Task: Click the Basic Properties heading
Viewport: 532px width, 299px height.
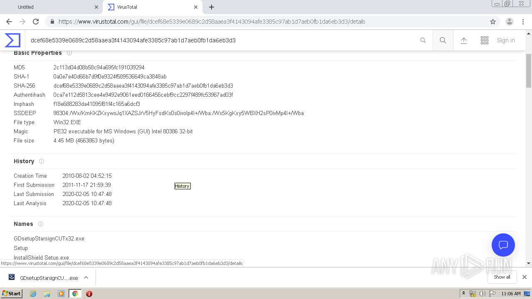Action: (37, 53)
